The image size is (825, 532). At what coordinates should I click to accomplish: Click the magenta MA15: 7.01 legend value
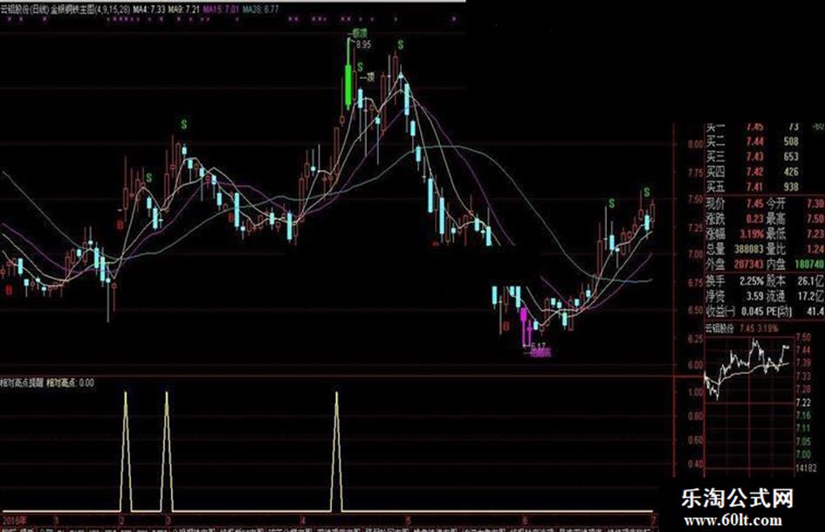tap(221, 10)
